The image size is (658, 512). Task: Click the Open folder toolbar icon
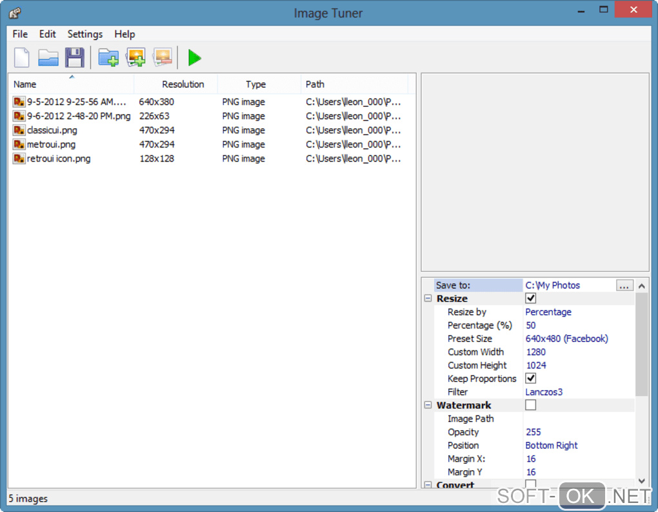(x=48, y=58)
